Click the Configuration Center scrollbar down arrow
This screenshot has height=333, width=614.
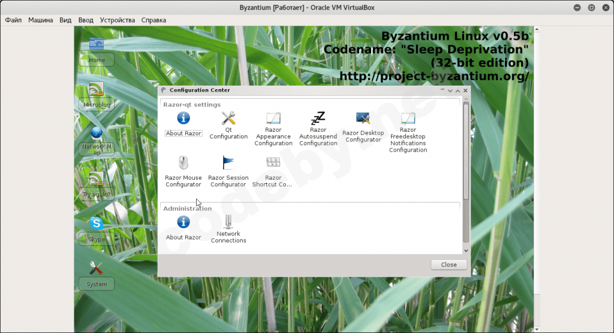[466, 250]
